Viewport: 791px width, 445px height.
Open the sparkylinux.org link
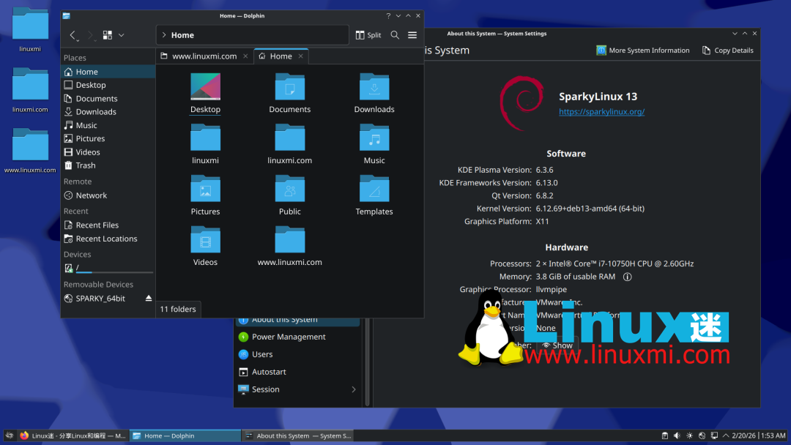pos(601,111)
